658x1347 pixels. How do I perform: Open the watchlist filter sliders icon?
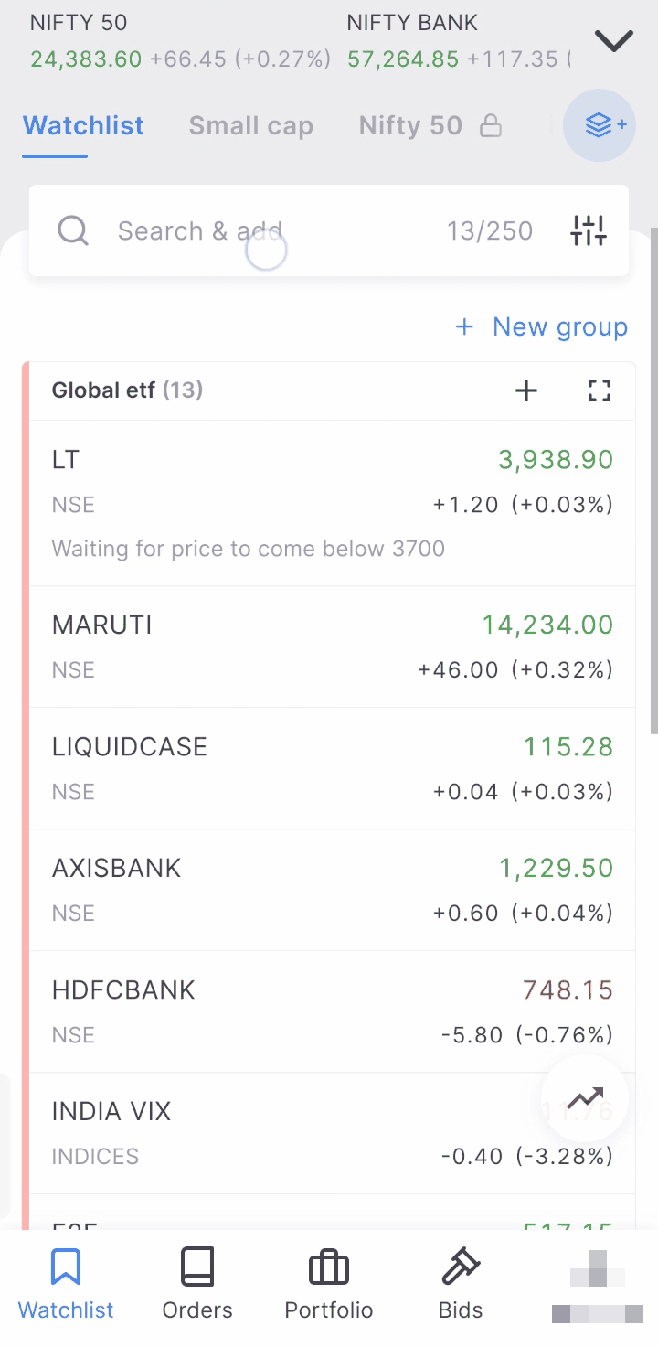tap(588, 230)
